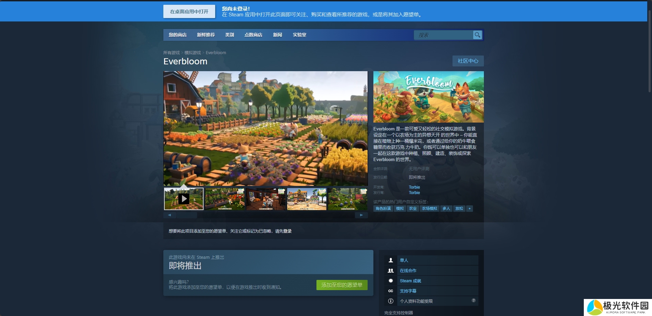Click the Steam achievements star icon
Image resolution: width=652 pixels, height=316 pixels.
(391, 281)
